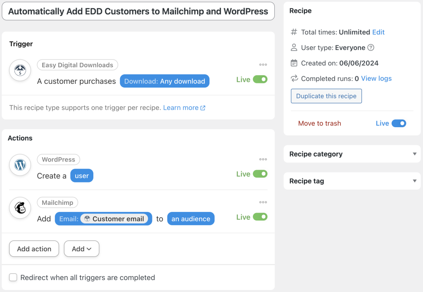
Task: Click the Mailchimp action icon
Action: tap(20, 208)
